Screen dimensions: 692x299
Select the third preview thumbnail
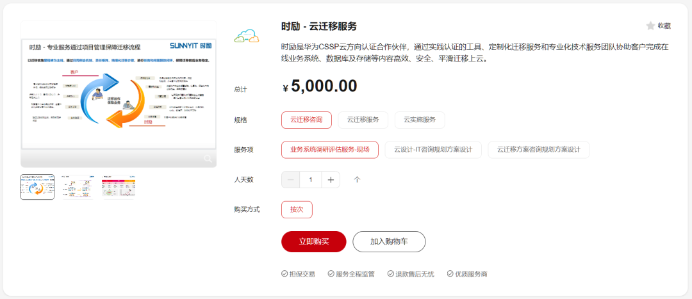(x=119, y=187)
